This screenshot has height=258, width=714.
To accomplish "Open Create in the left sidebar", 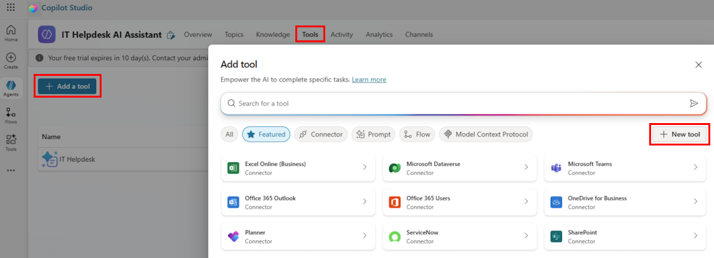I will 11,61.
